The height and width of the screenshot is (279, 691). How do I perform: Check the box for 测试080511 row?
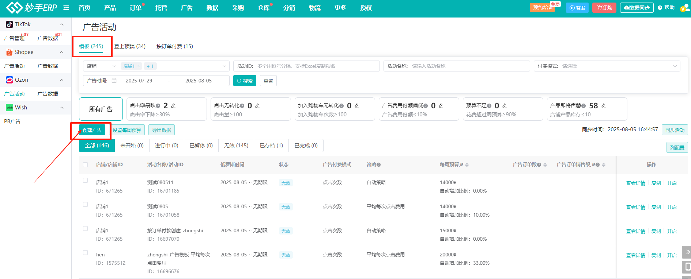[x=86, y=181]
